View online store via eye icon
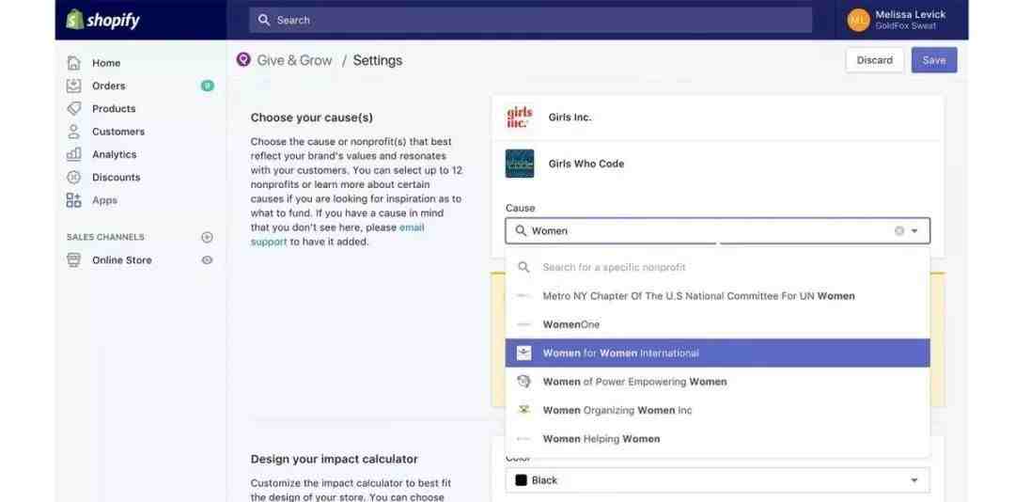The image size is (1015, 502). [x=207, y=259]
